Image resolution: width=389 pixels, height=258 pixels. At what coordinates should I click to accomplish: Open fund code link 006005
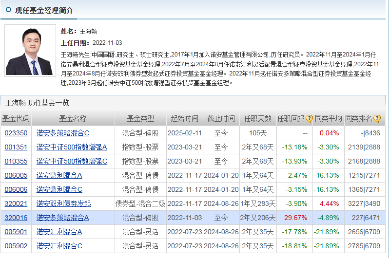pyautogui.click(x=16, y=175)
